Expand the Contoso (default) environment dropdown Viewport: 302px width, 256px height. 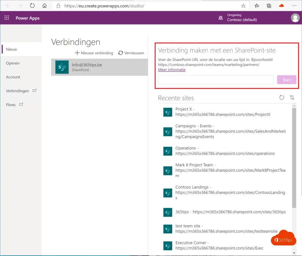(242, 20)
